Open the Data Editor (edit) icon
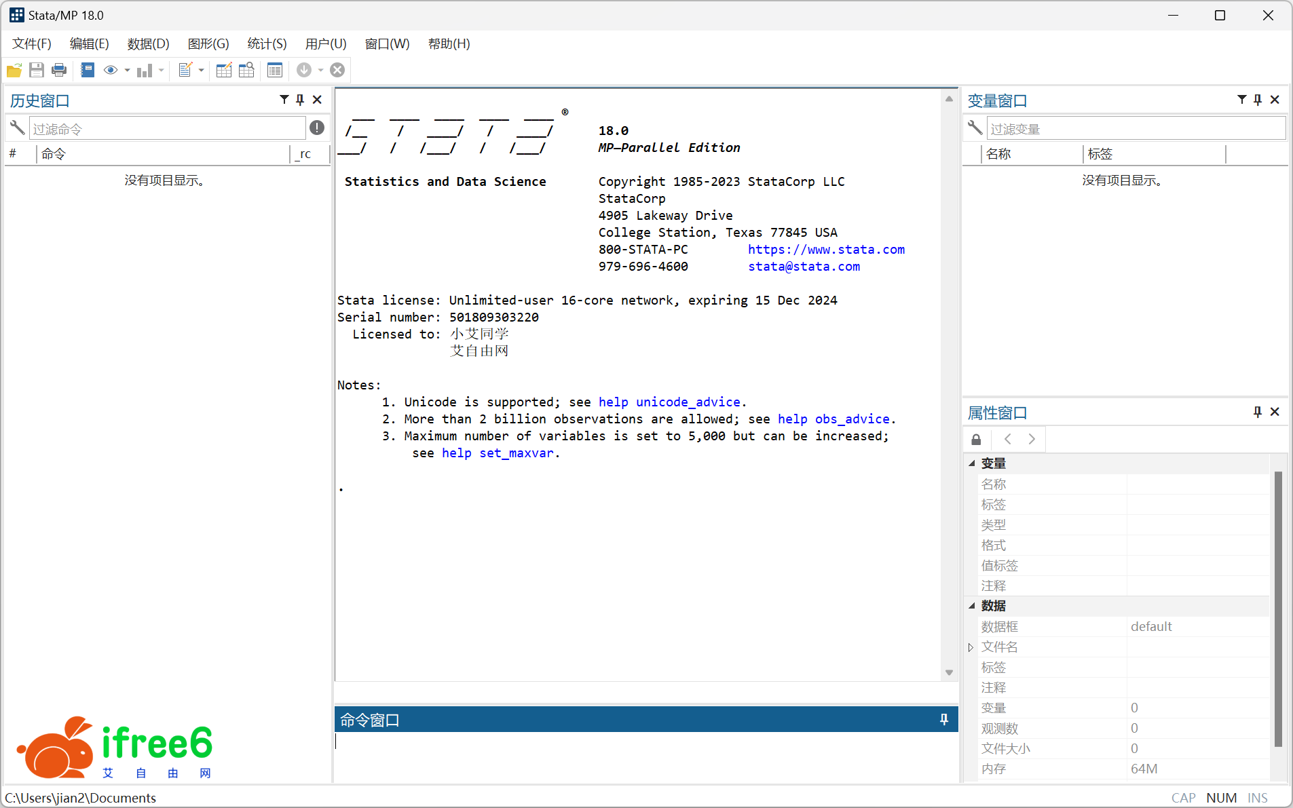 click(x=224, y=70)
